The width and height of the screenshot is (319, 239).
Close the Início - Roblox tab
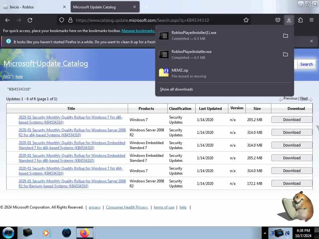pyautogui.click(x=64, y=7)
